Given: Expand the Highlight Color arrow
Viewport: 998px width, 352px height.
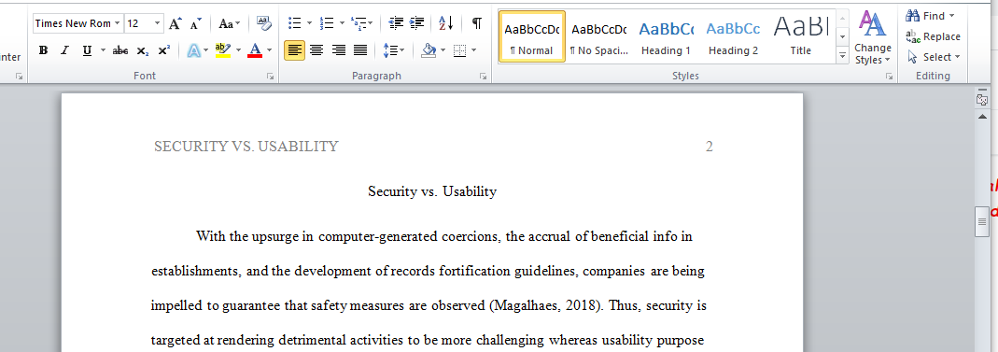Looking at the screenshot, I should coord(238,50).
